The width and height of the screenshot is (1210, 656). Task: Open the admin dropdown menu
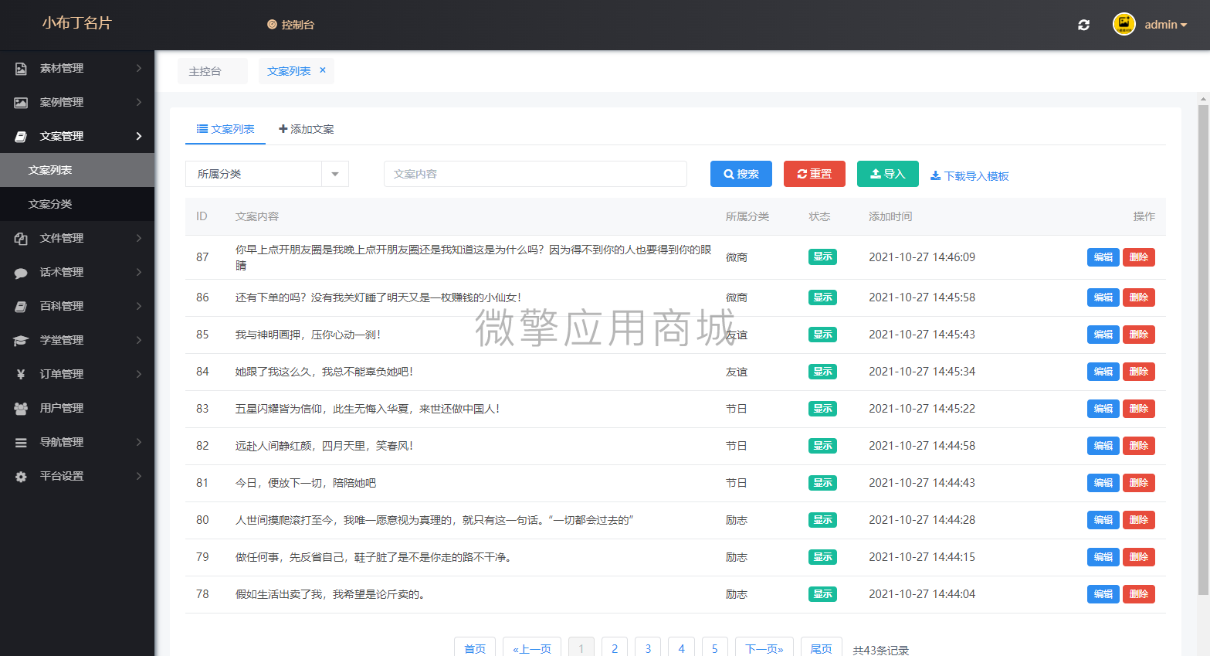[1166, 25]
